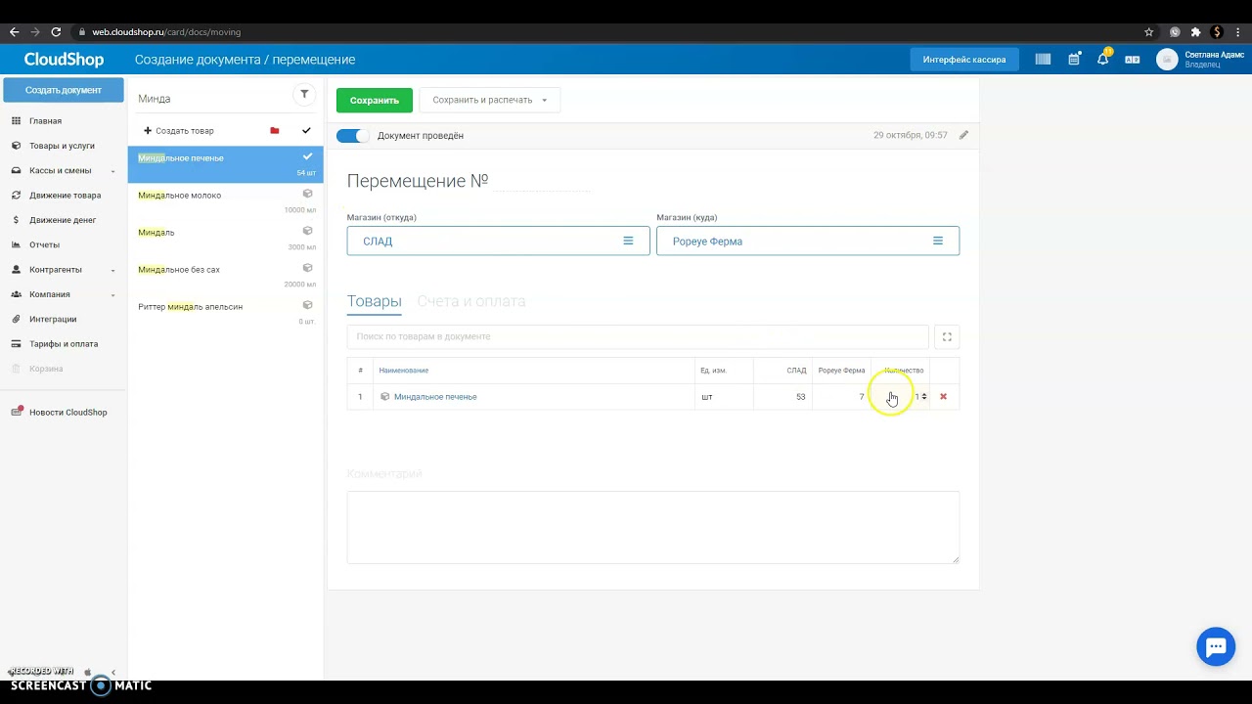
Task: Click the Светлана Адамс user name
Action: coord(1214,55)
